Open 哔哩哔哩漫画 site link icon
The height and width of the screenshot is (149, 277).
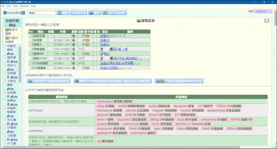(10, 116)
